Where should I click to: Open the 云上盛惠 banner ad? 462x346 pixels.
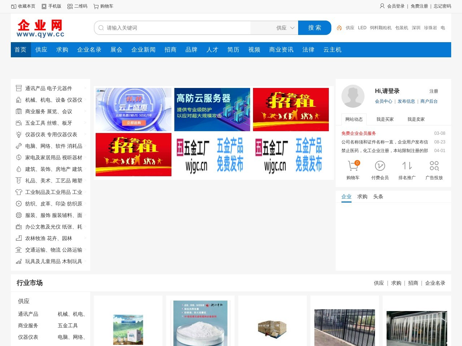pyautogui.click(x=134, y=110)
